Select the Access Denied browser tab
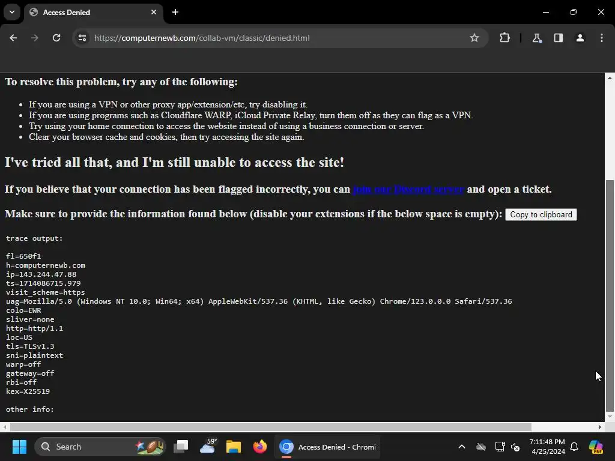615x461 pixels. click(93, 13)
